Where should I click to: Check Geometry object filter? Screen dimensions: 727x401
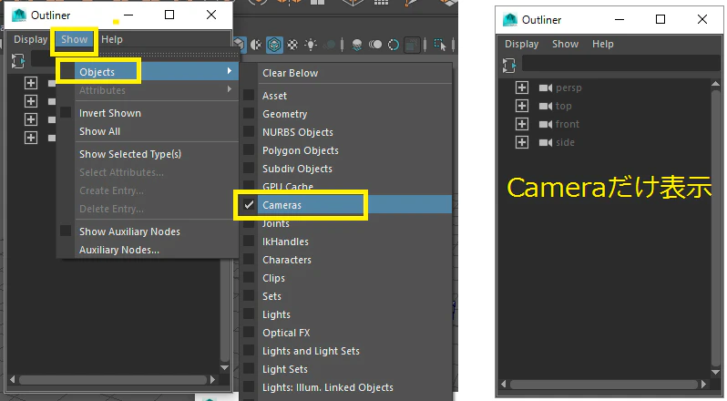[249, 113]
